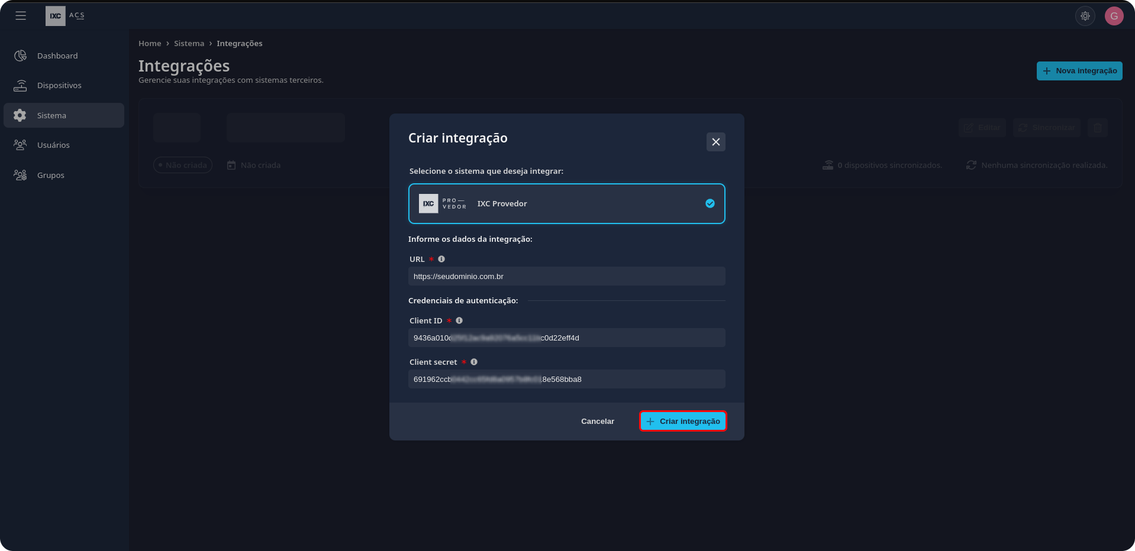
Task: Open Usuários in the sidebar
Action: 64,145
